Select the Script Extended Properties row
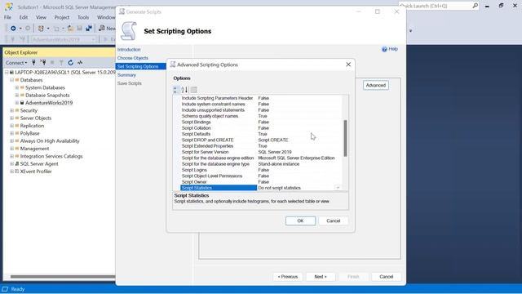The image size is (522, 294). [261, 146]
